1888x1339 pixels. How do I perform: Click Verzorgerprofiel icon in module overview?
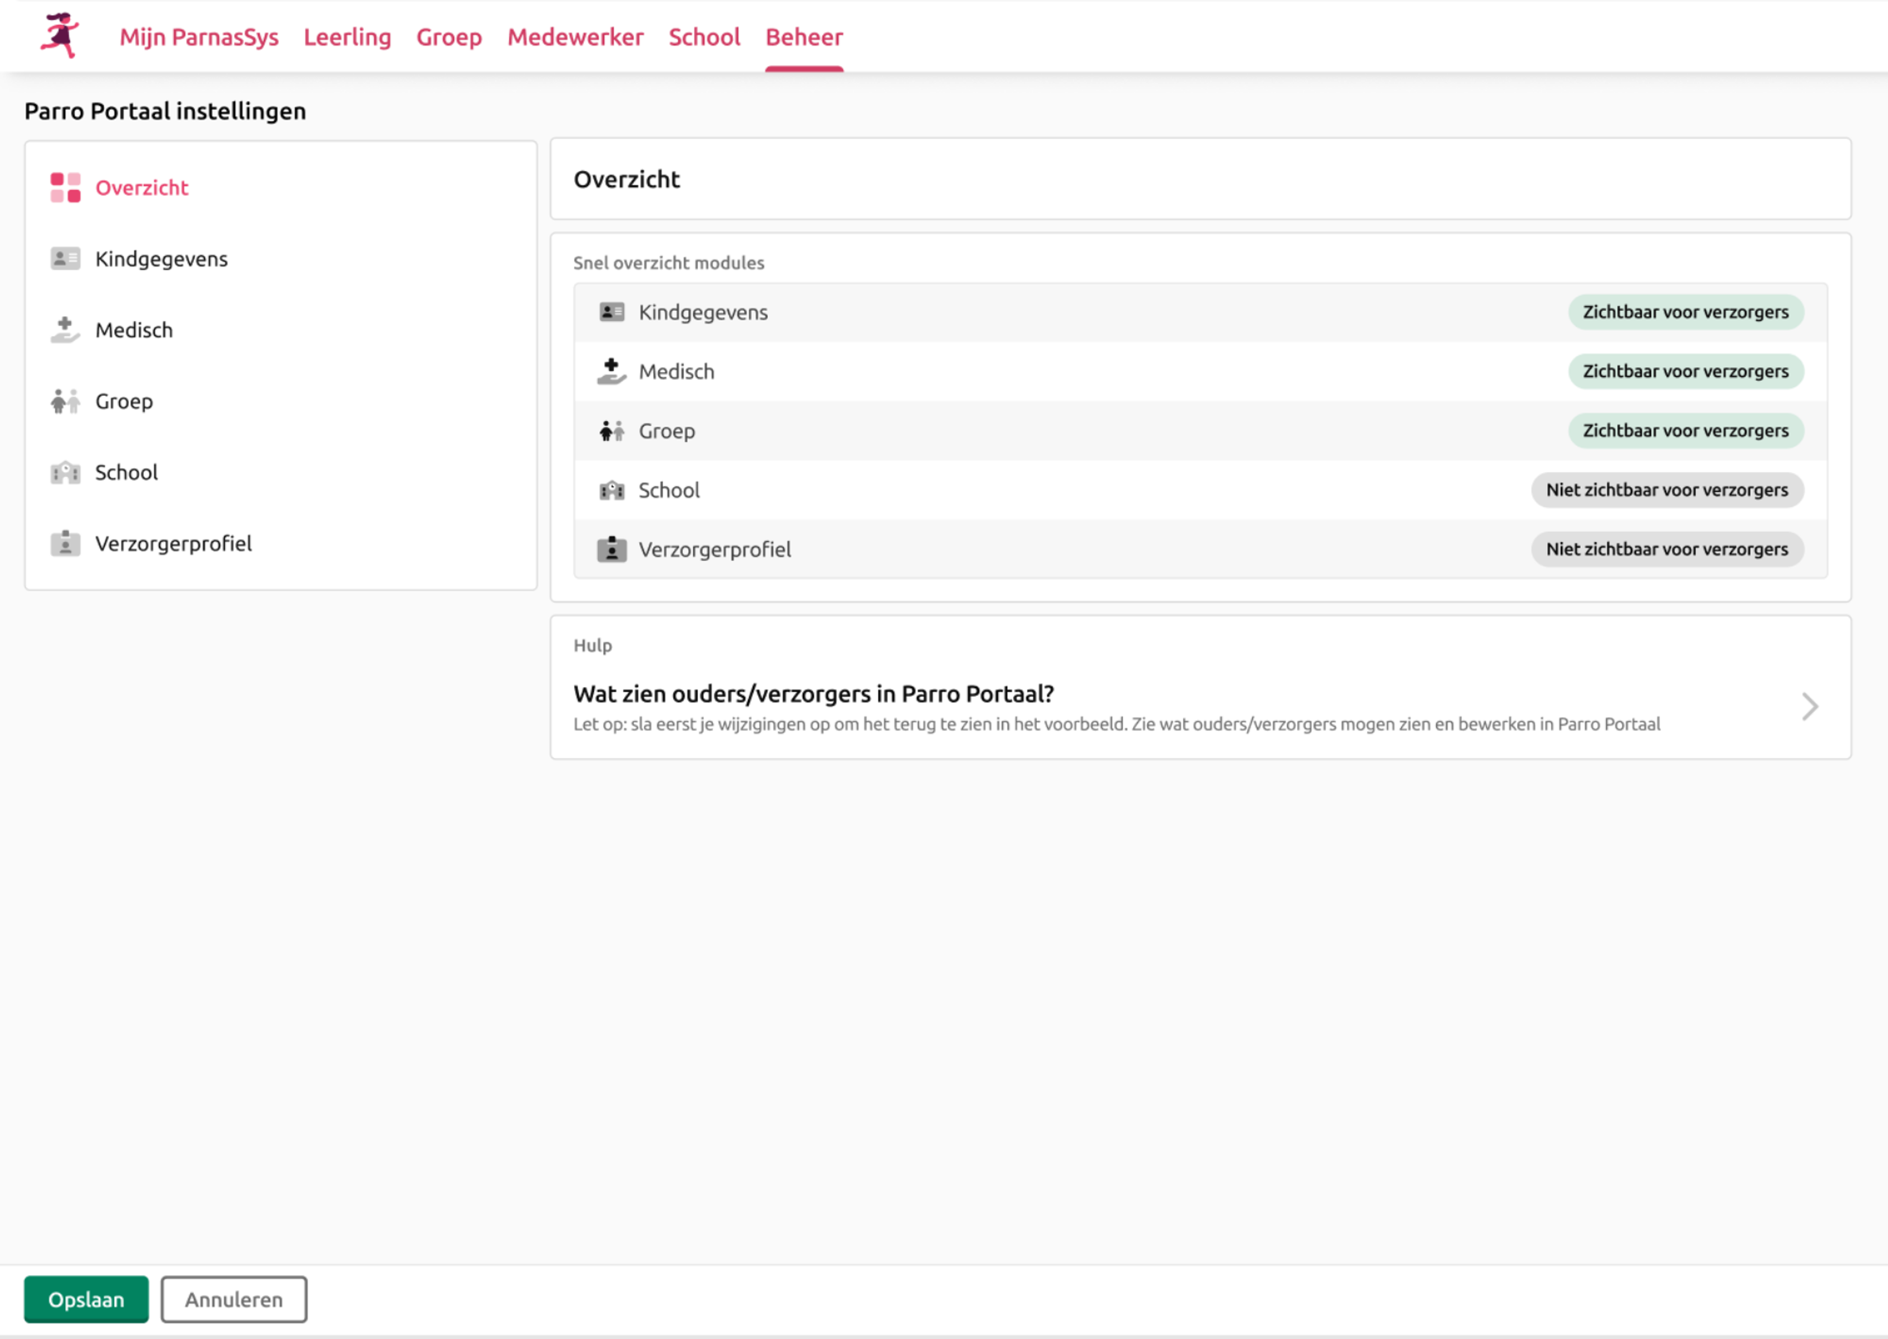coord(612,549)
